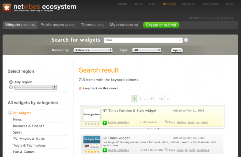The image size is (241, 157).
Task: Open the BUSINESS menu item
Action: (189, 4)
